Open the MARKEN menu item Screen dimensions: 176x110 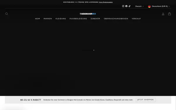point(48,19)
